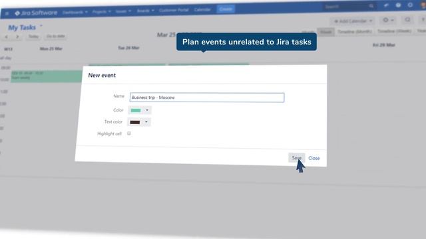Click the Fri 29 Mar column header
Screen dimensions: 426x239
pyautogui.click(x=383, y=45)
